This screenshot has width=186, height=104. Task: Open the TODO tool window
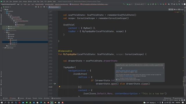coord(6,98)
